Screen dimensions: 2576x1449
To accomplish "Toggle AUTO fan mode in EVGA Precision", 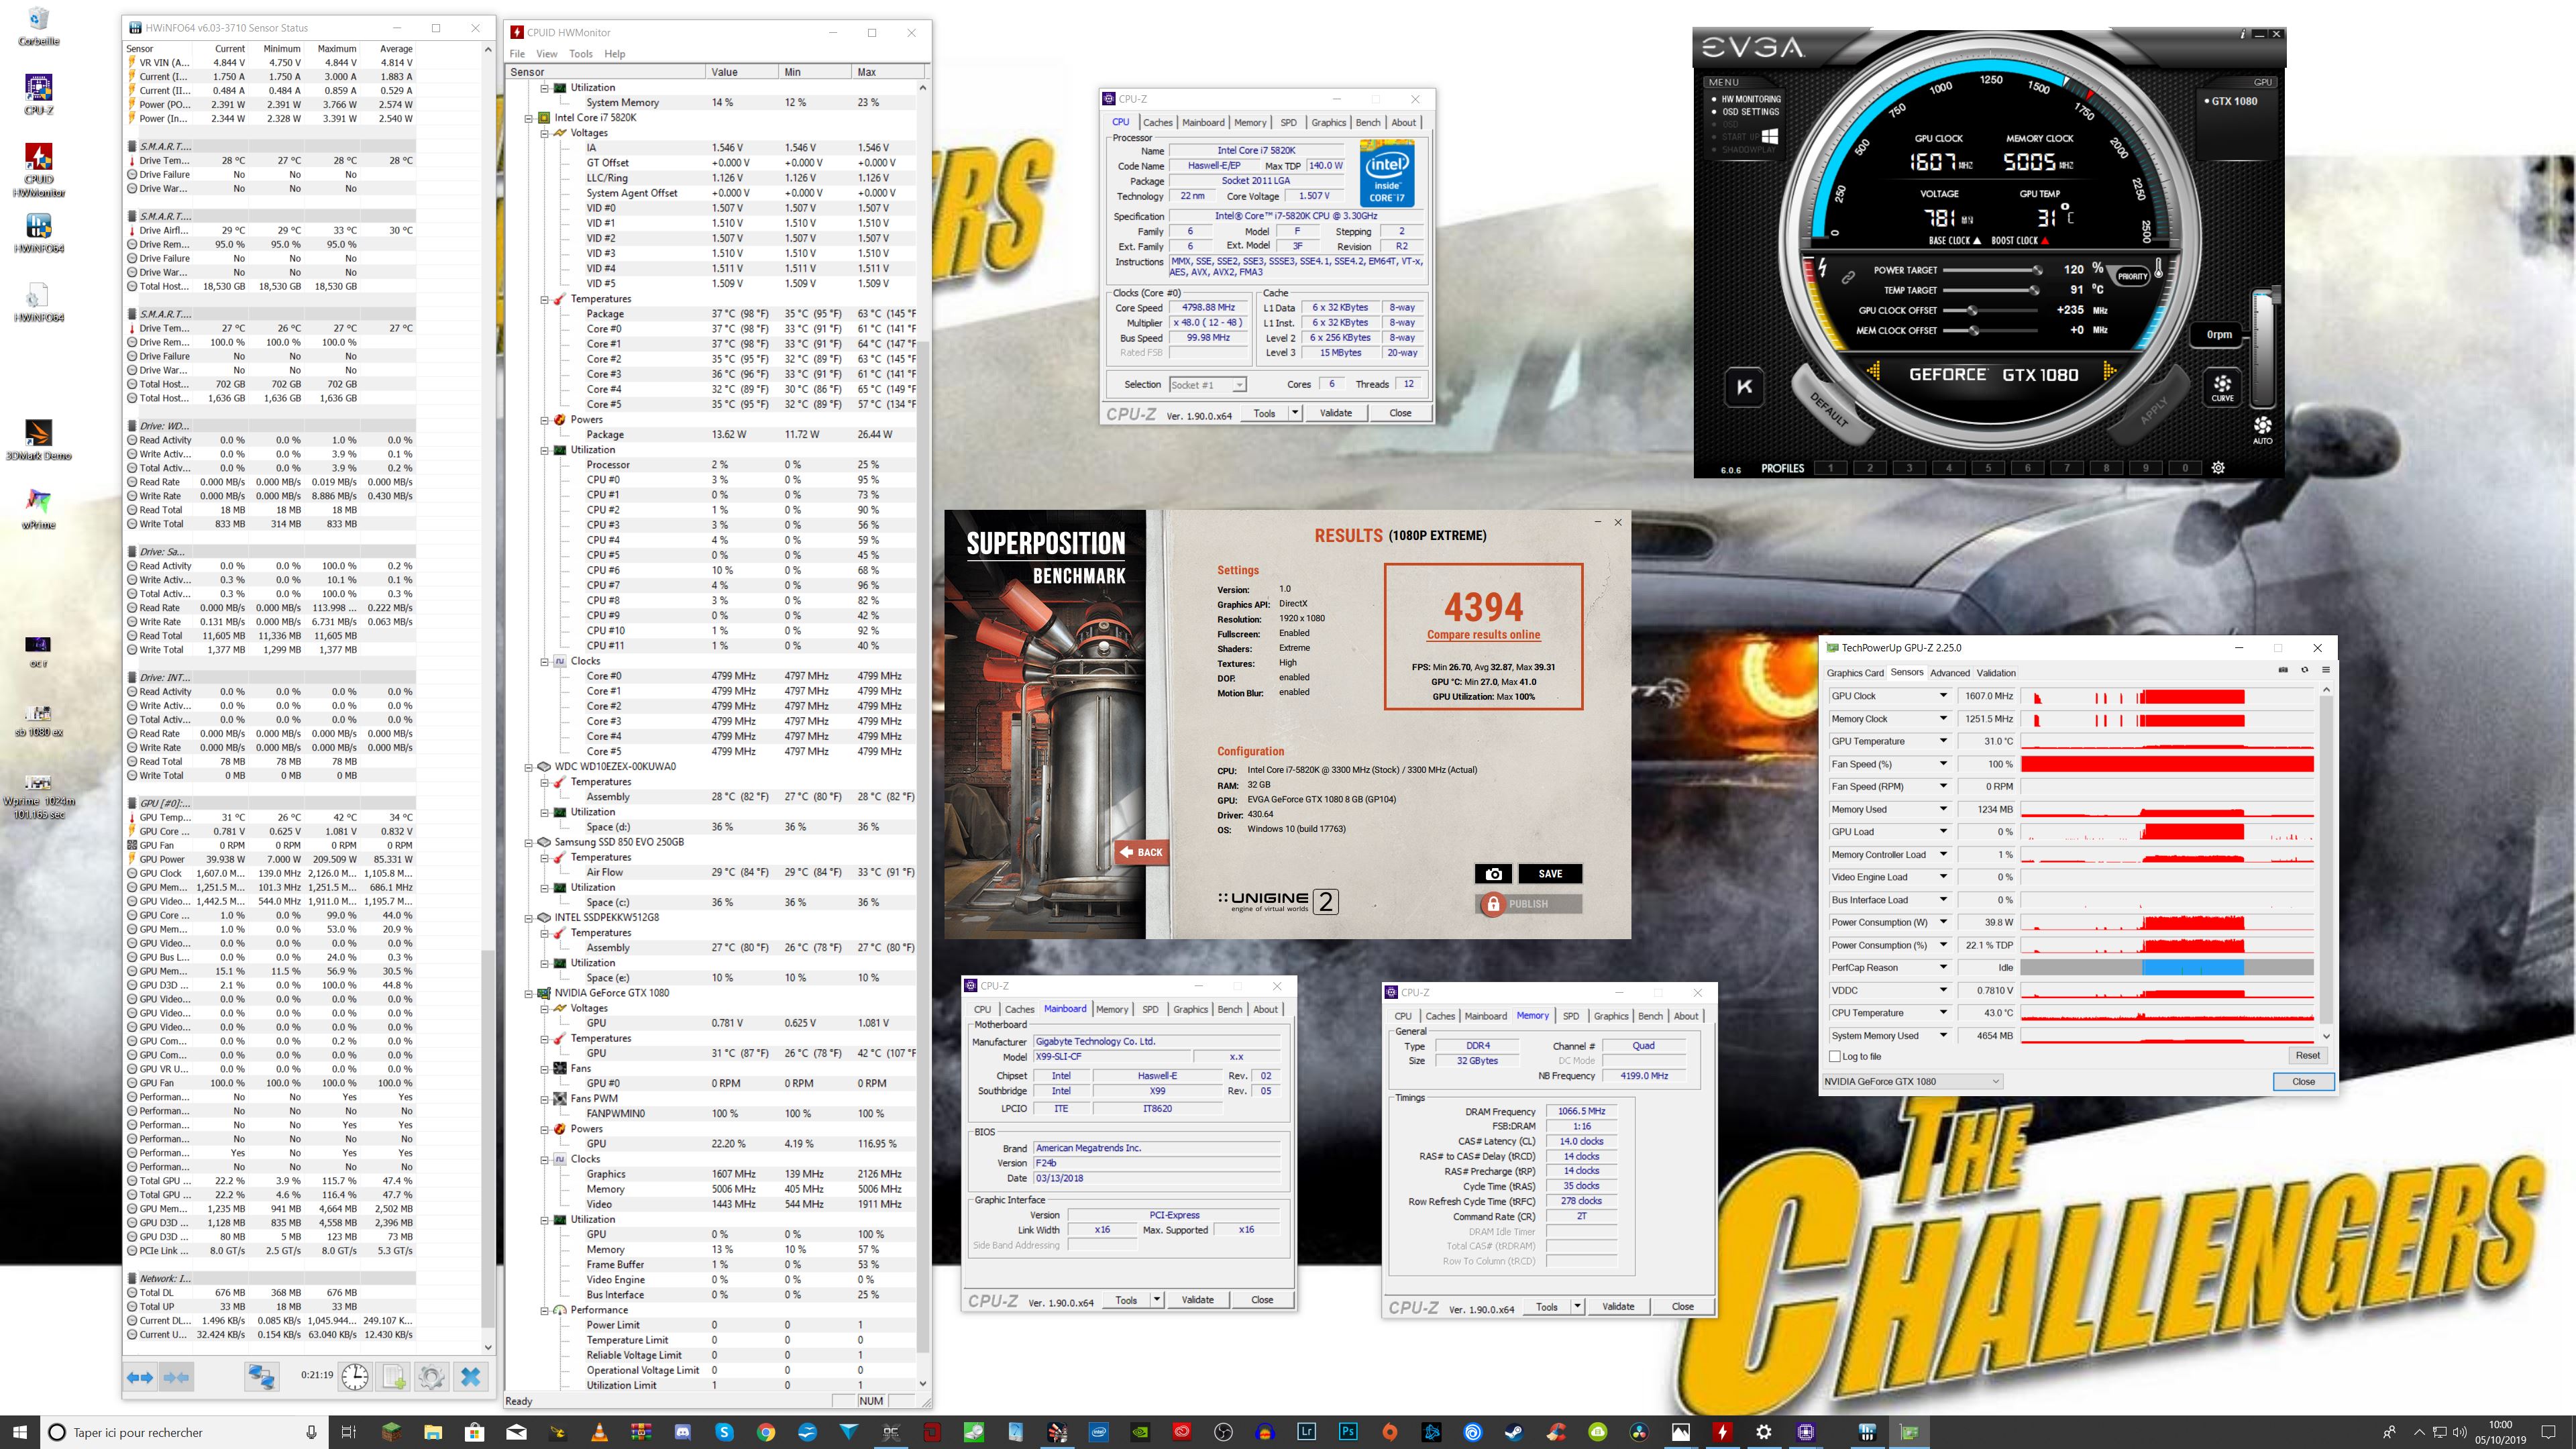I will pyautogui.click(x=2262, y=430).
